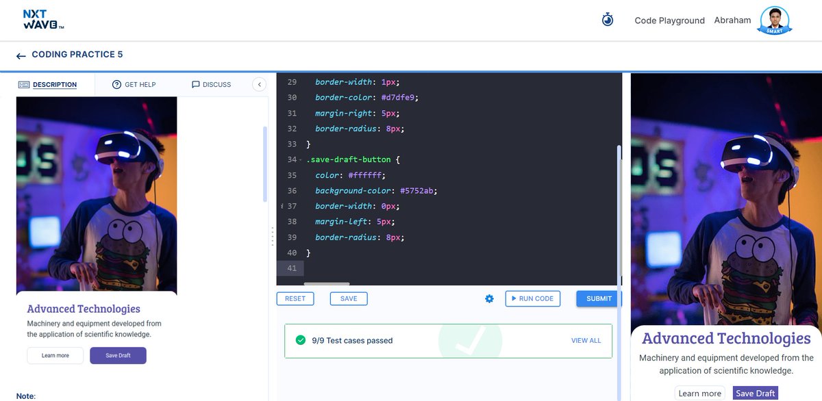The height and width of the screenshot is (401, 822).
Task: Open the user profile avatar
Action: point(774,20)
